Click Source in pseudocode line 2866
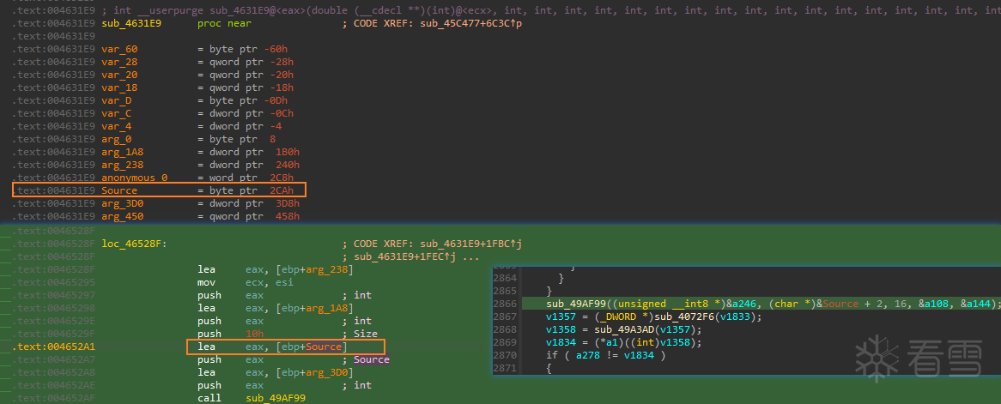Viewport: 1001px width, 404px height. point(840,304)
